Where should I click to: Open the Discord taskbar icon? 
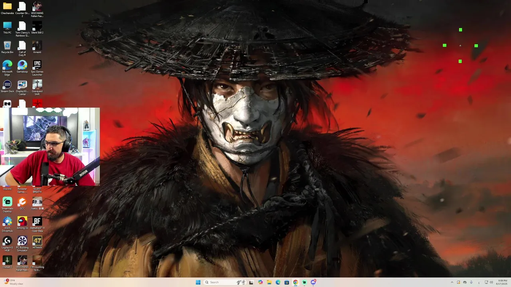tap(313, 282)
